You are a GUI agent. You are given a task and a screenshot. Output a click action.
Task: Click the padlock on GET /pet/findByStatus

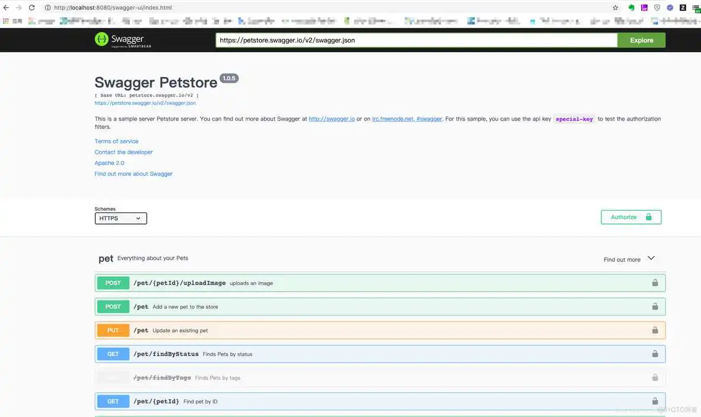(655, 354)
